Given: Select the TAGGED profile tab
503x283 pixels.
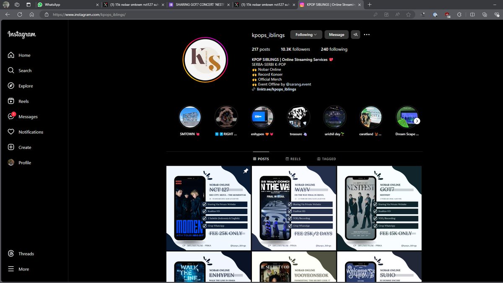Looking at the screenshot, I should [x=327, y=159].
